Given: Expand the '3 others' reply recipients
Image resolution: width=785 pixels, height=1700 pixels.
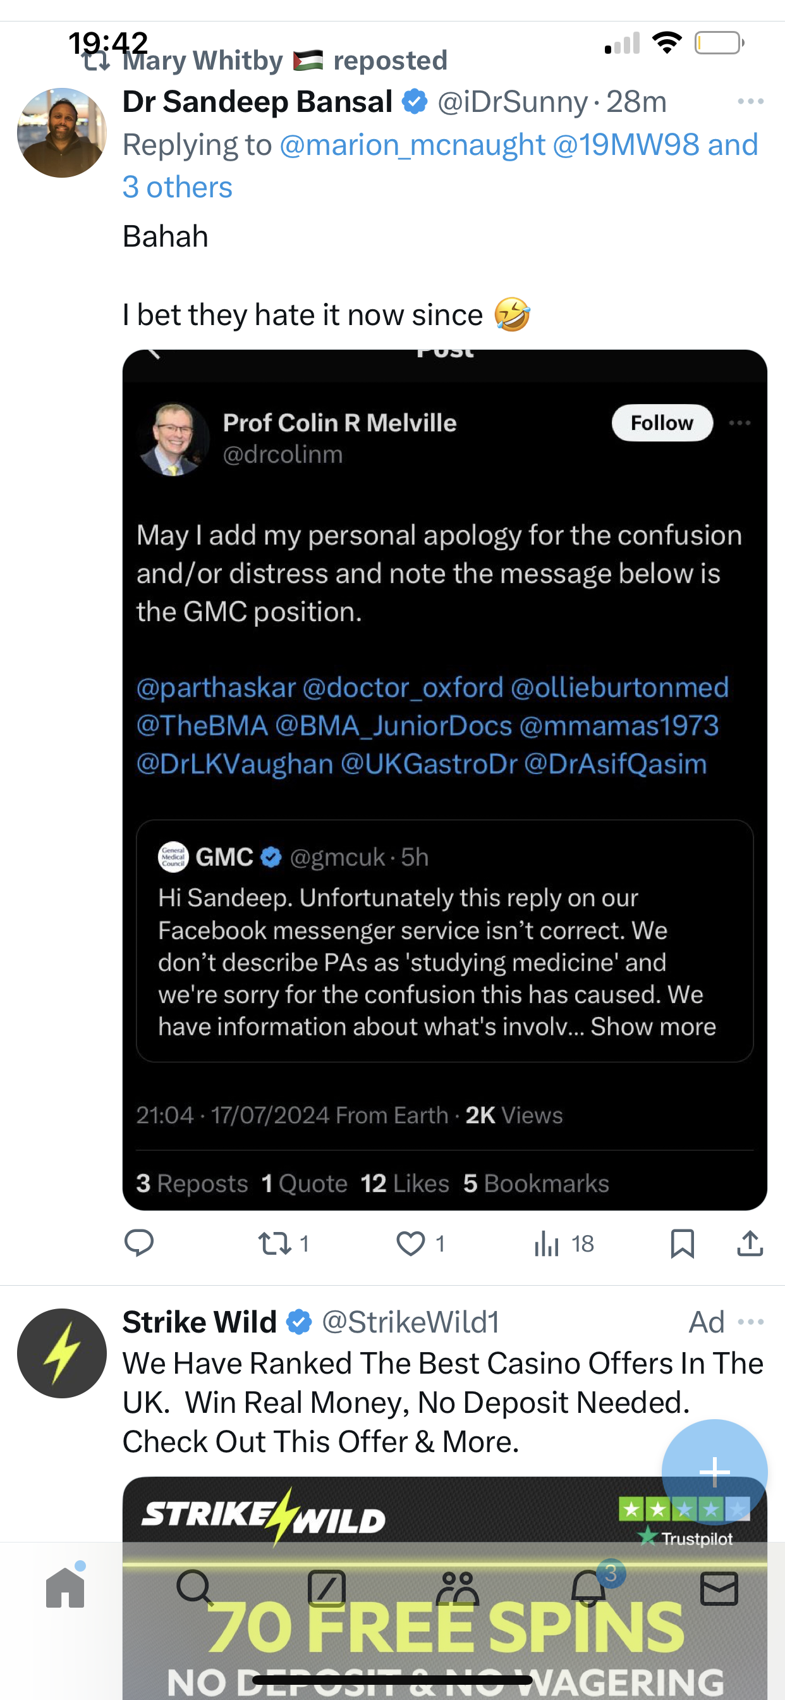Looking at the screenshot, I should 178,187.
